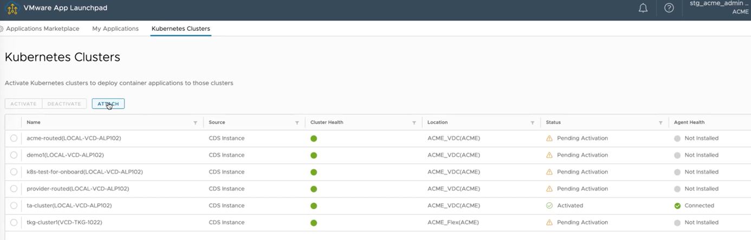Image resolution: width=751 pixels, height=240 pixels.
Task: Click the Status column filter icon
Action: pos(661,123)
